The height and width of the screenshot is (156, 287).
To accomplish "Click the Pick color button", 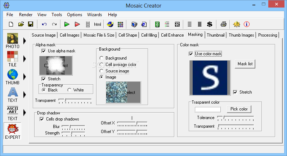I will click(x=239, y=109).
